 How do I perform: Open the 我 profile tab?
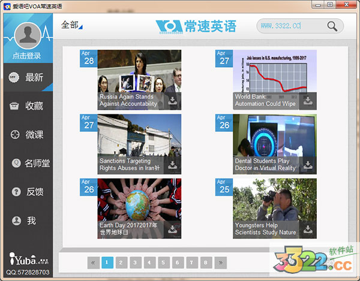(x=28, y=220)
